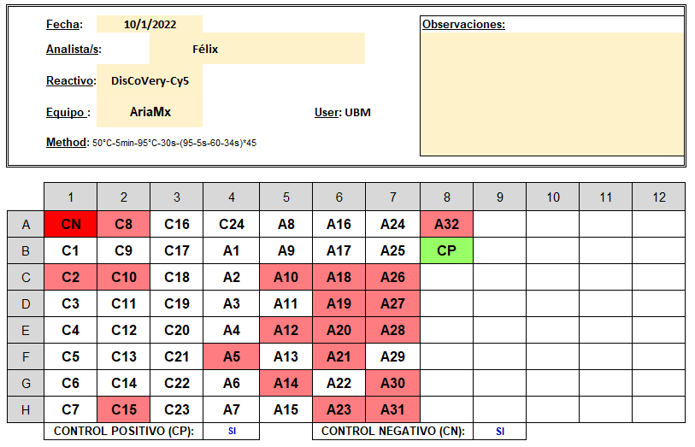
Task: Click the SI value for Control Positivo
Action: coord(232,431)
